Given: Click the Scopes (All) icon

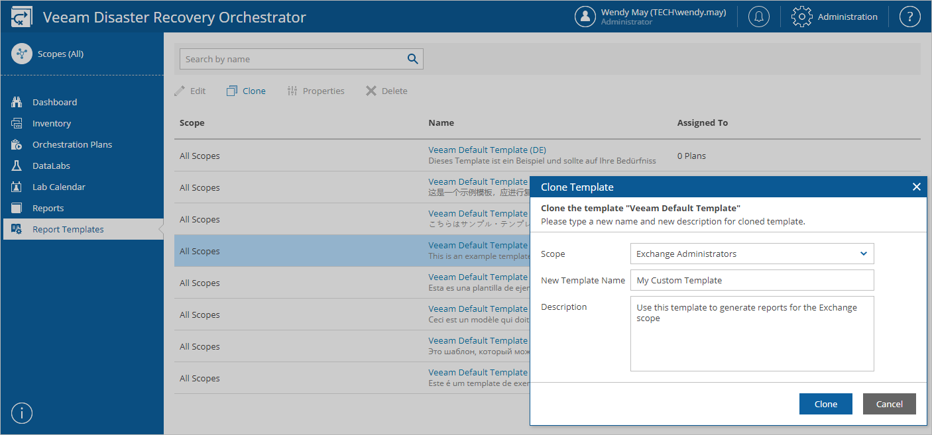Looking at the screenshot, I should pyautogui.click(x=22, y=54).
